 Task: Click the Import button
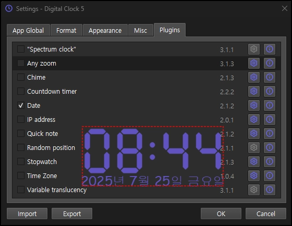coord(27,214)
